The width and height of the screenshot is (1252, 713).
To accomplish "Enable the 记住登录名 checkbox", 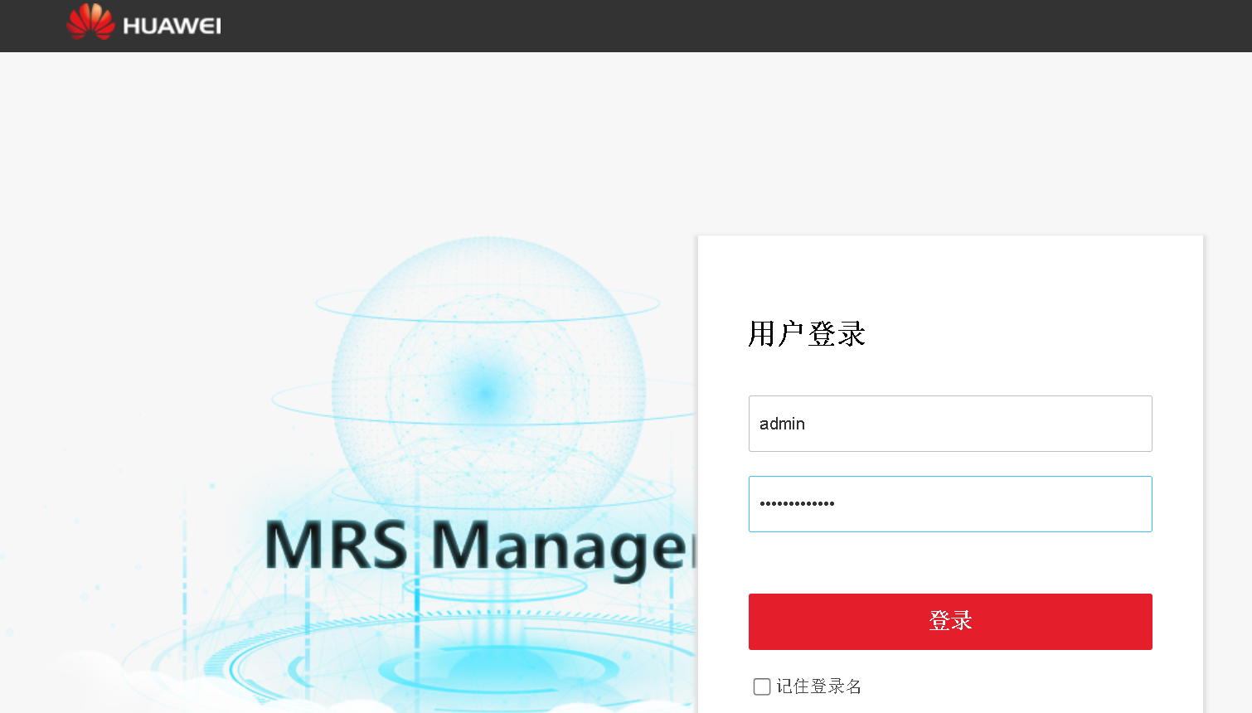I will 762,686.
